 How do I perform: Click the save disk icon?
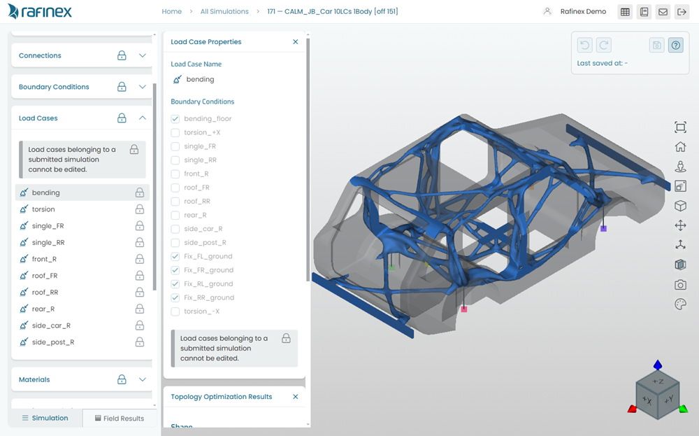click(656, 45)
